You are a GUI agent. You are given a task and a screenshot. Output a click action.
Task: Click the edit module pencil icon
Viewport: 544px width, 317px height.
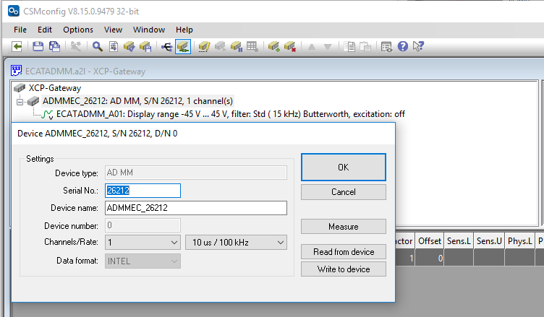click(204, 46)
